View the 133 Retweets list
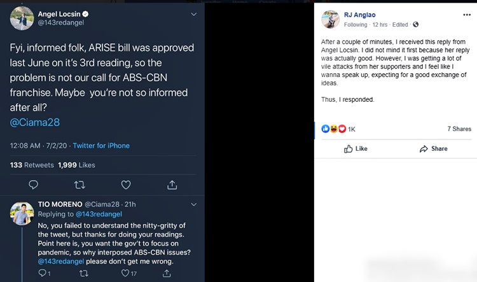This screenshot has width=477, height=282. [x=32, y=165]
